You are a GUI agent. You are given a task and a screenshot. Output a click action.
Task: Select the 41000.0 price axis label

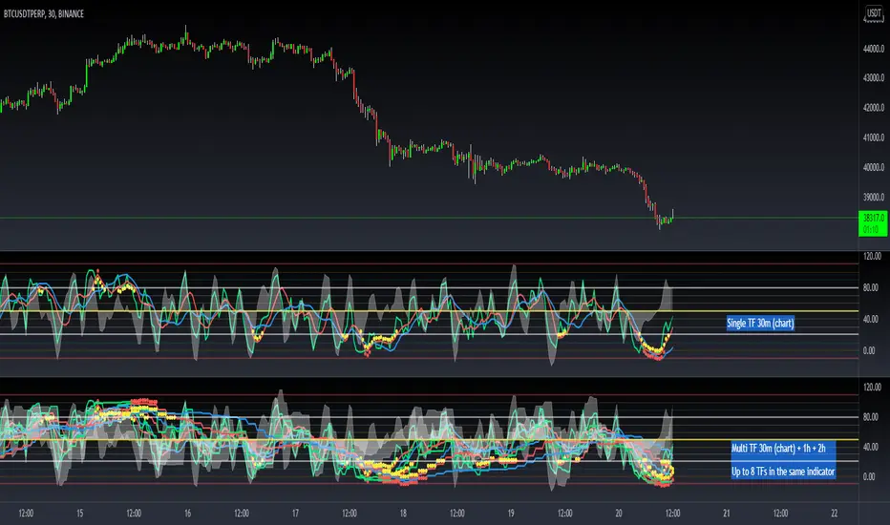tap(874, 137)
